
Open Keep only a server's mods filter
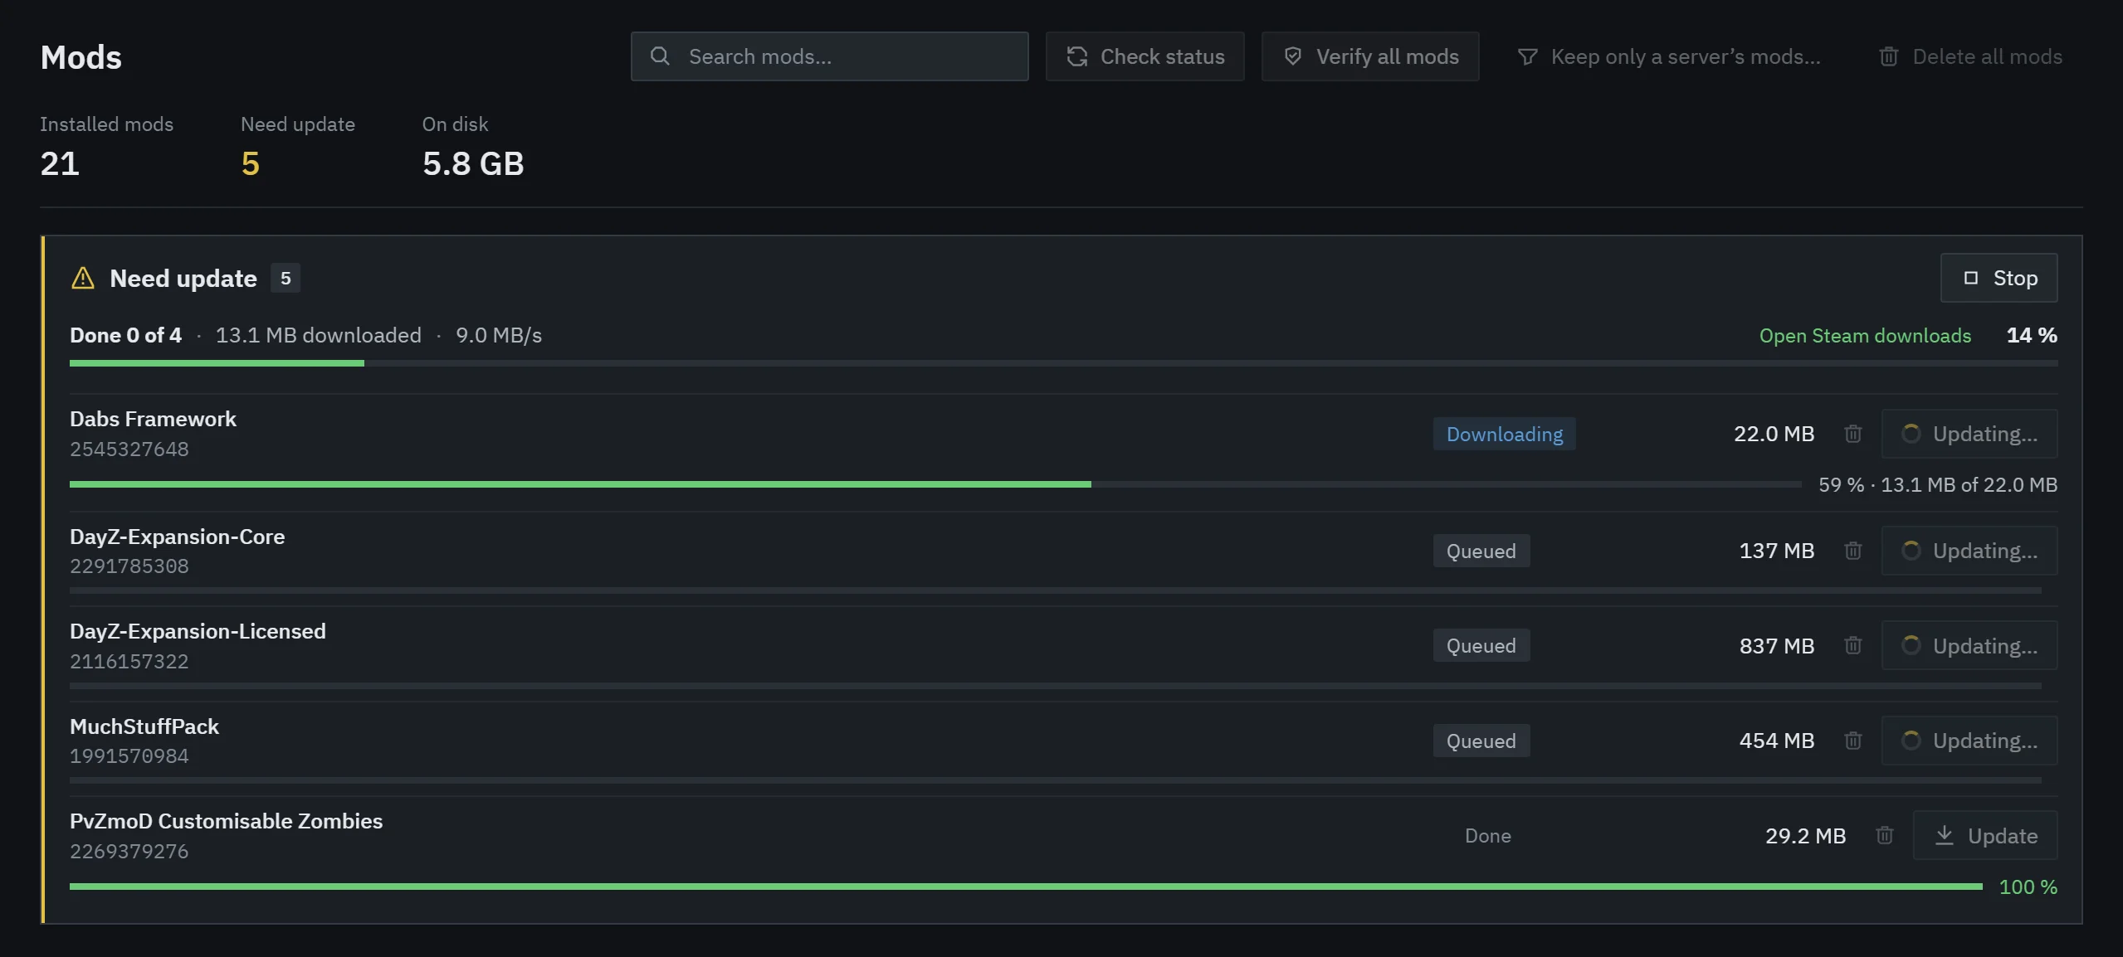point(1668,56)
